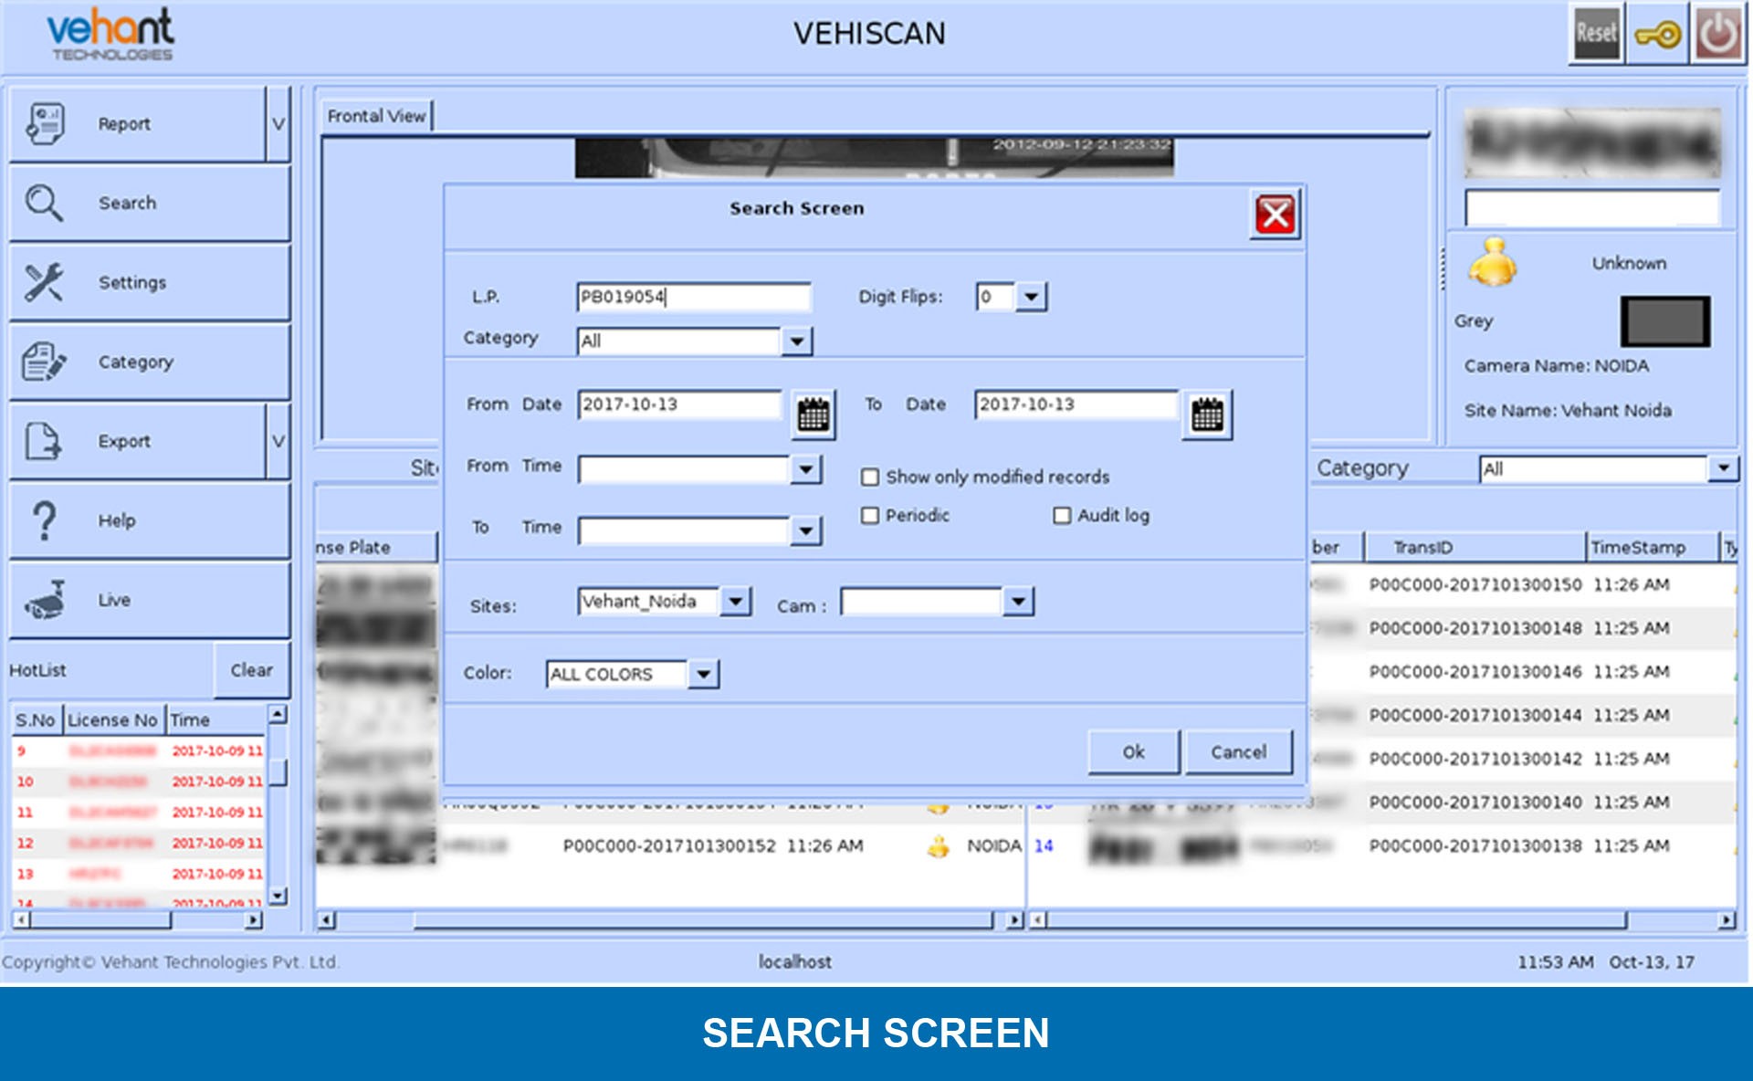Click yellow vehicle icon in NOIDA row 14
This screenshot has height=1081, width=1753.
[x=938, y=846]
